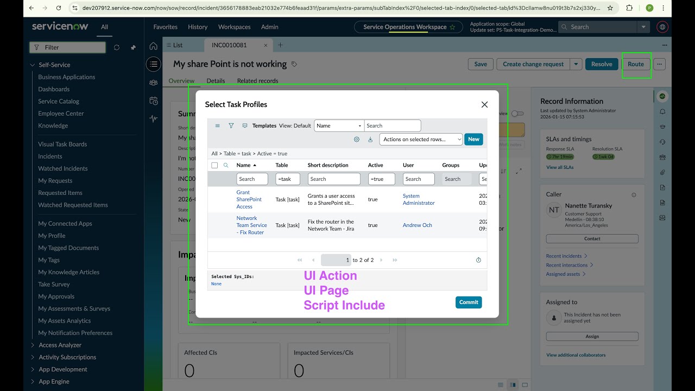Screen dimensions: 695x391
Task: Expand the App Engine navigation section
Action: [33, 382]
